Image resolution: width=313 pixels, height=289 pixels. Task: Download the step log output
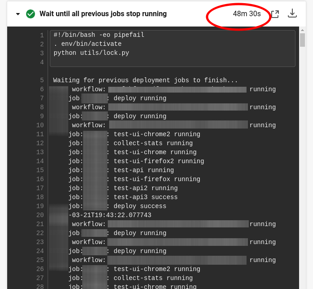coord(292,13)
